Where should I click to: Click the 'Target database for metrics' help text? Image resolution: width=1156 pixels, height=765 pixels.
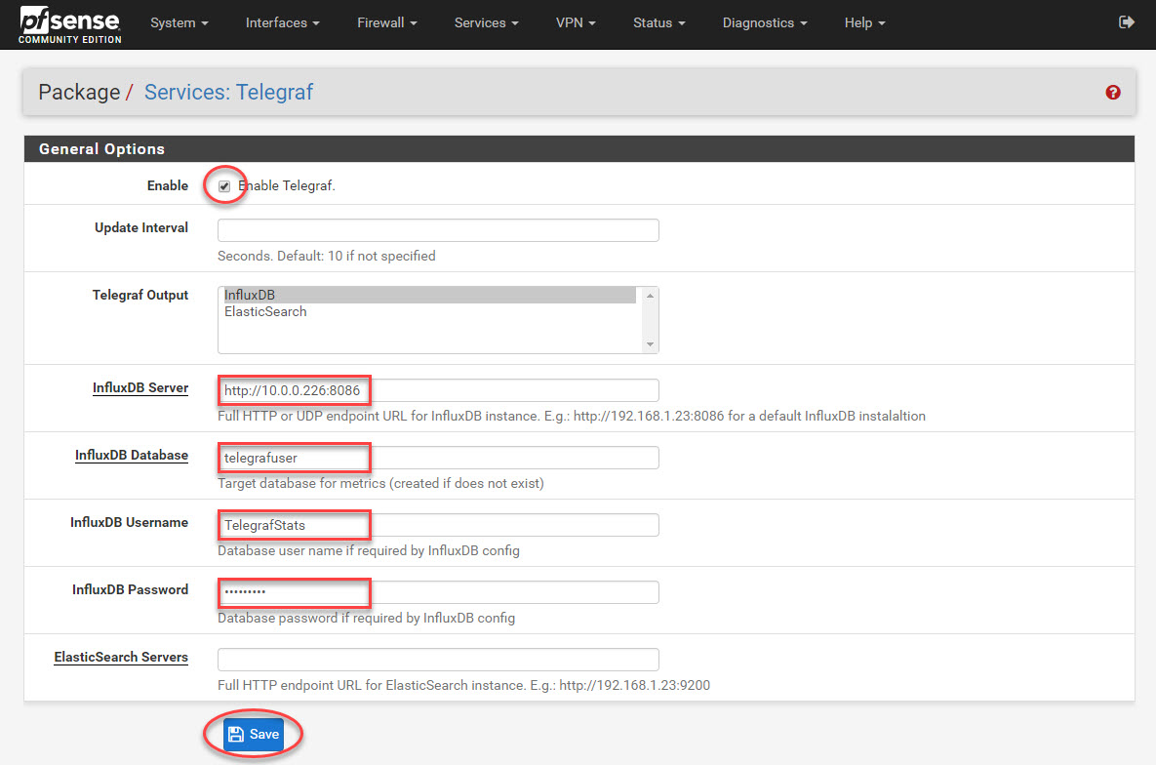pyautogui.click(x=380, y=484)
